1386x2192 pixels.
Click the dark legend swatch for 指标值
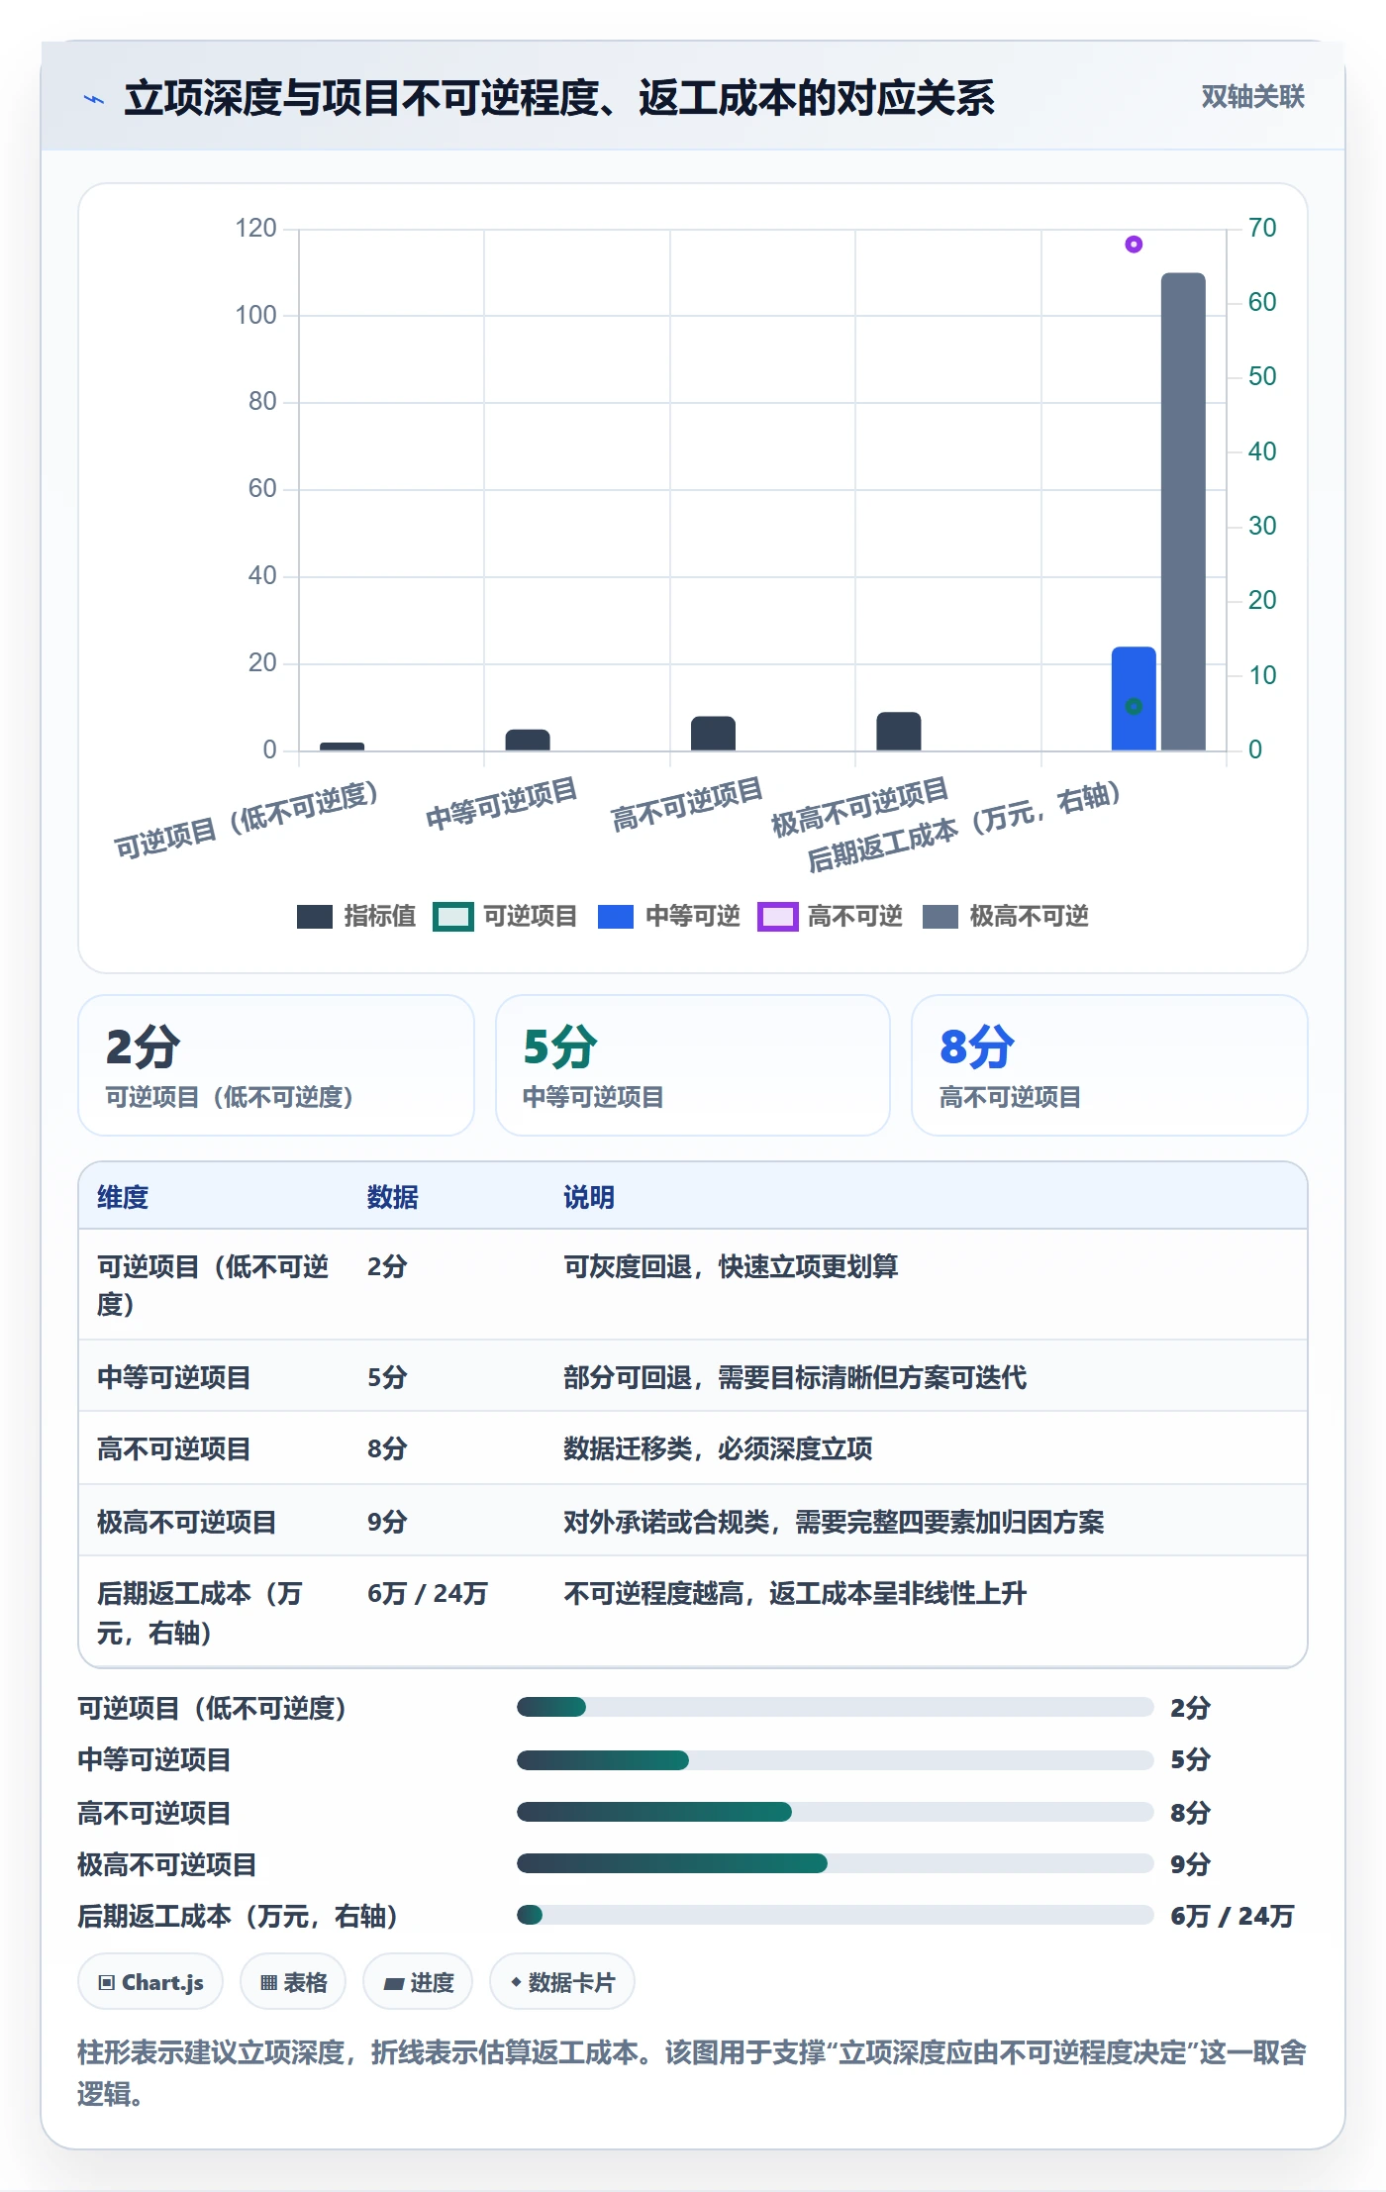[315, 917]
